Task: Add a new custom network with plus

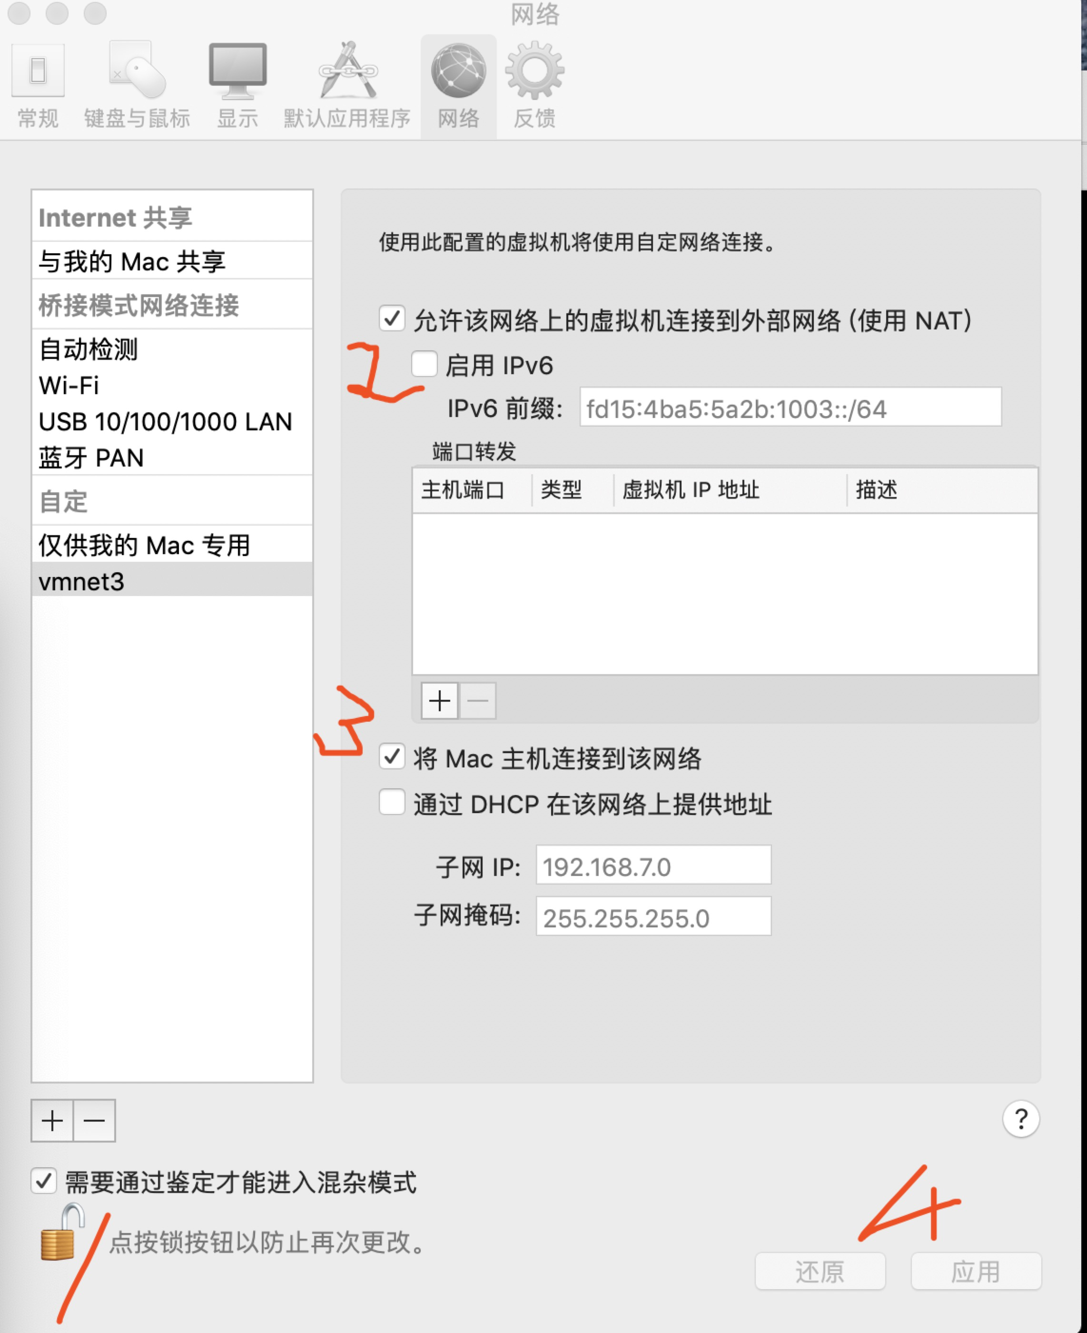Action: coord(52,1121)
